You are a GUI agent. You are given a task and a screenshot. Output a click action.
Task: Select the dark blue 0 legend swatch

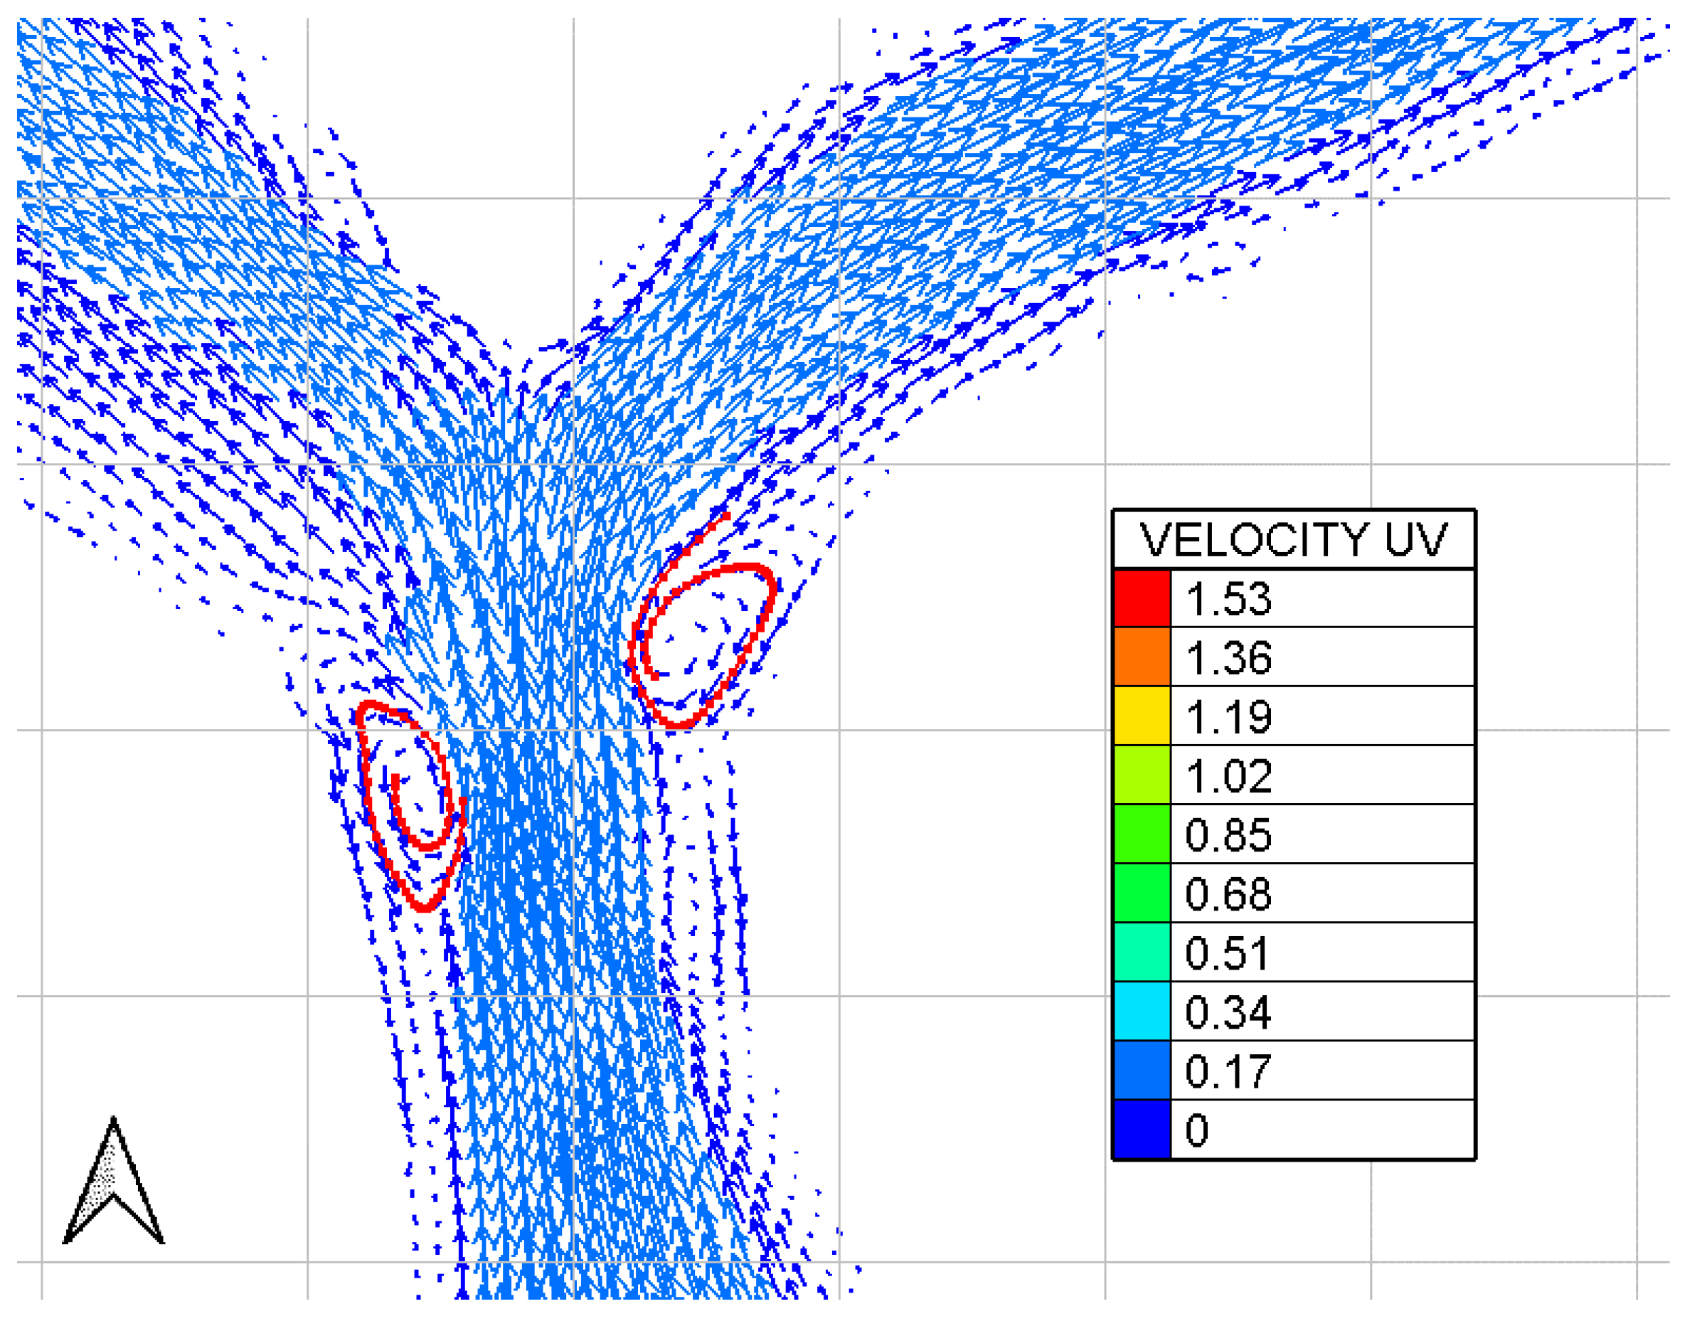(1142, 1131)
